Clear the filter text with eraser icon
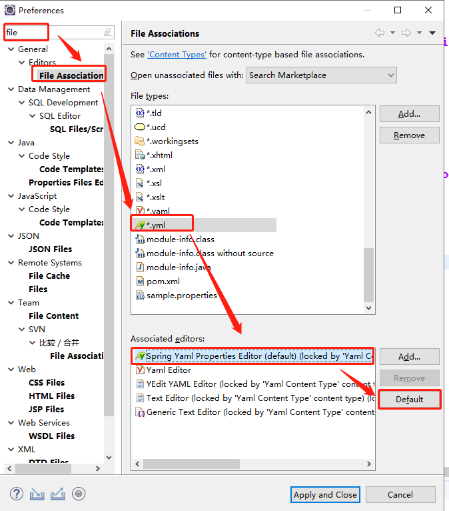The width and height of the screenshot is (449, 511). [108, 32]
